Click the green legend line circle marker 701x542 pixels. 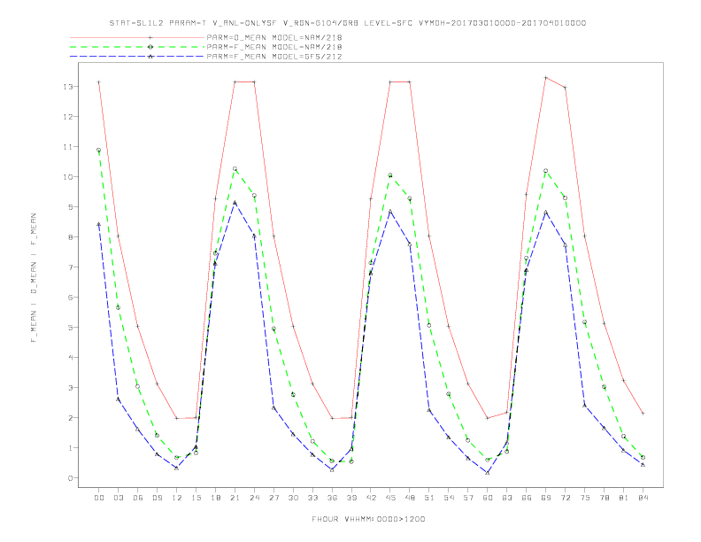(x=150, y=47)
